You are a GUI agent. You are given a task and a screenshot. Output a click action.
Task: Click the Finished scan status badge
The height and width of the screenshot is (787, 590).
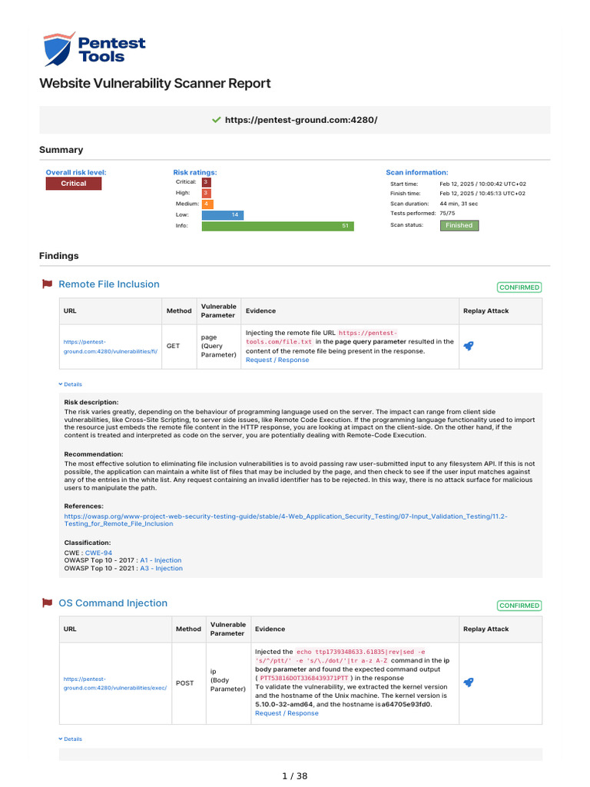pos(459,225)
